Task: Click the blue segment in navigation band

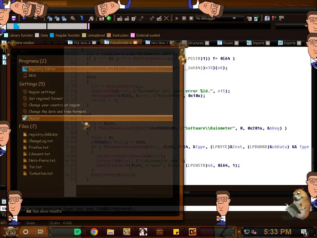Action: 16,26
